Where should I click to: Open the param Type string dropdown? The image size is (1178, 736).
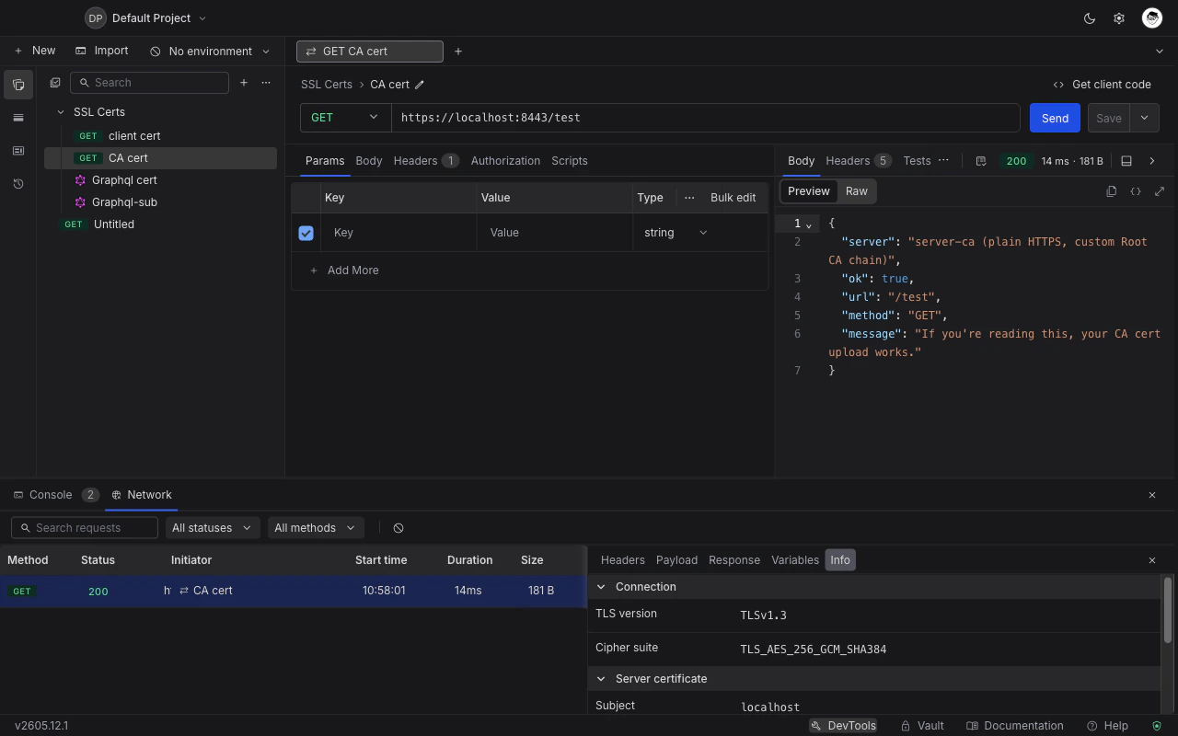[x=676, y=233]
